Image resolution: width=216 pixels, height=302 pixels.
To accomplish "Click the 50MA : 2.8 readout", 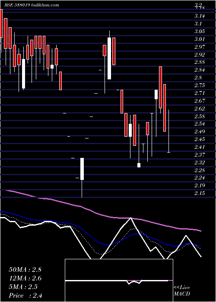I will point(25,270).
